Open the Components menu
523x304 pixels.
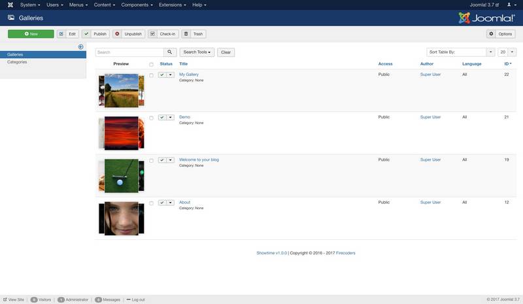click(x=133, y=5)
